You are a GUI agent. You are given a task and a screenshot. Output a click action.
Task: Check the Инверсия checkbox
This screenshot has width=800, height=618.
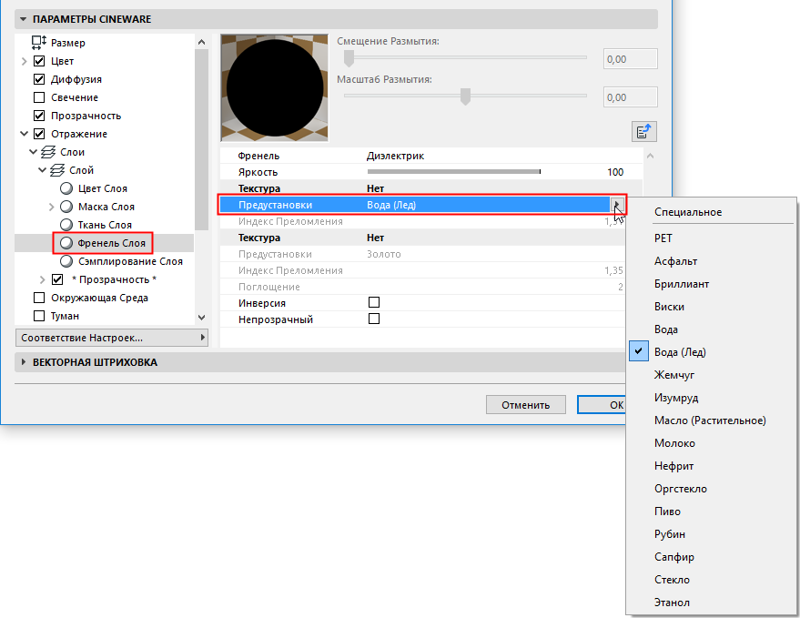(x=374, y=302)
